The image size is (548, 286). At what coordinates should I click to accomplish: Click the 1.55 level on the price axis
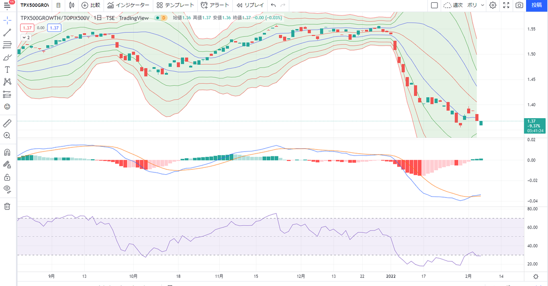pyautogui.click(x=531, y=29)
